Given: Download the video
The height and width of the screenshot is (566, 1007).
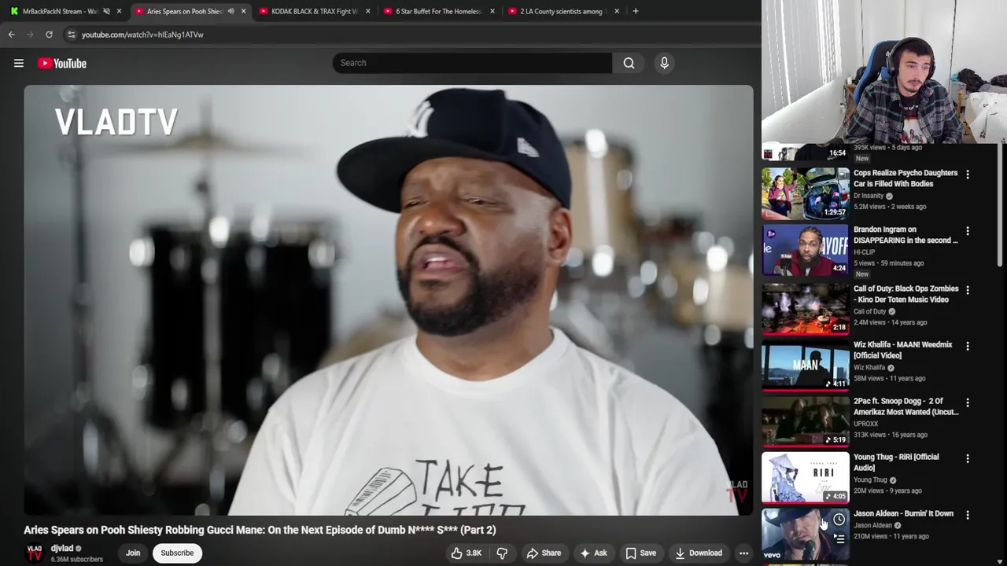Looking at the screenshot, I should click(x=698, y=553).
